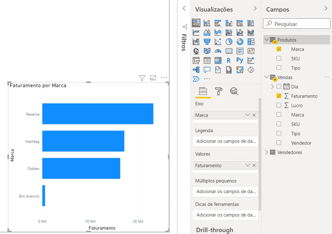The image size is (332, 234).
Task: Select the stacked bar chart visualization
Action: 196,23
